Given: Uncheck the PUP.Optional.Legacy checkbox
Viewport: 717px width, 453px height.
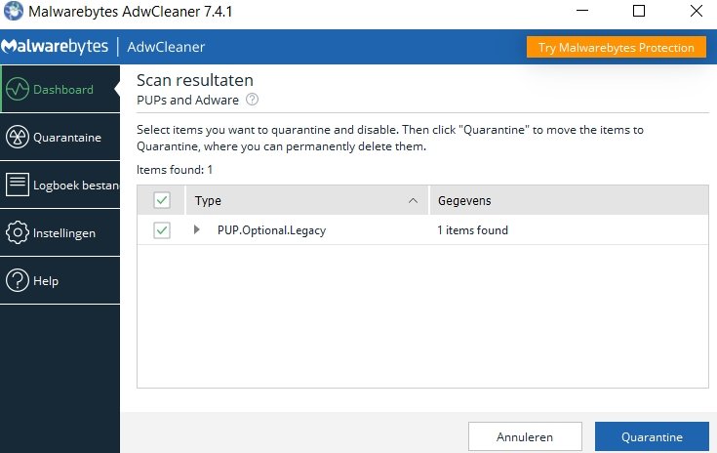Looking at the screenshot, I should click(x=162, y=230).
